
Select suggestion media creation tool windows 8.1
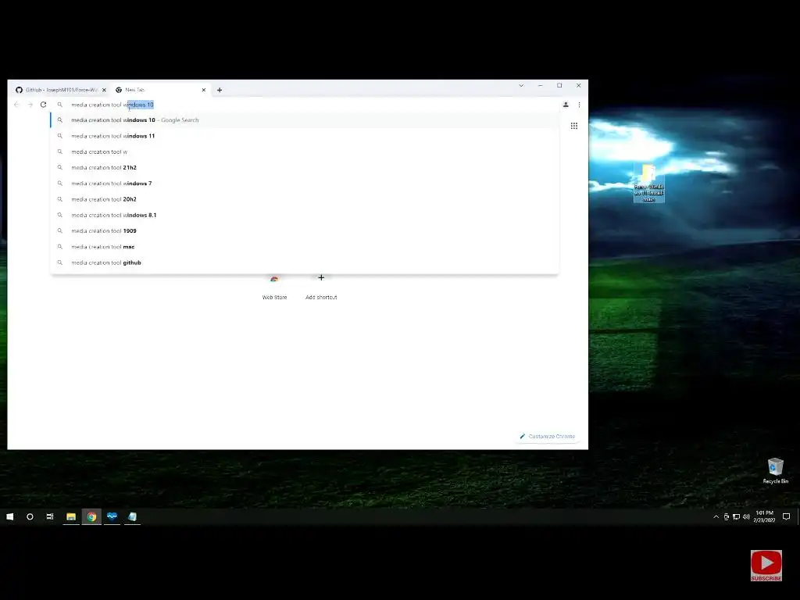[305, 215]
